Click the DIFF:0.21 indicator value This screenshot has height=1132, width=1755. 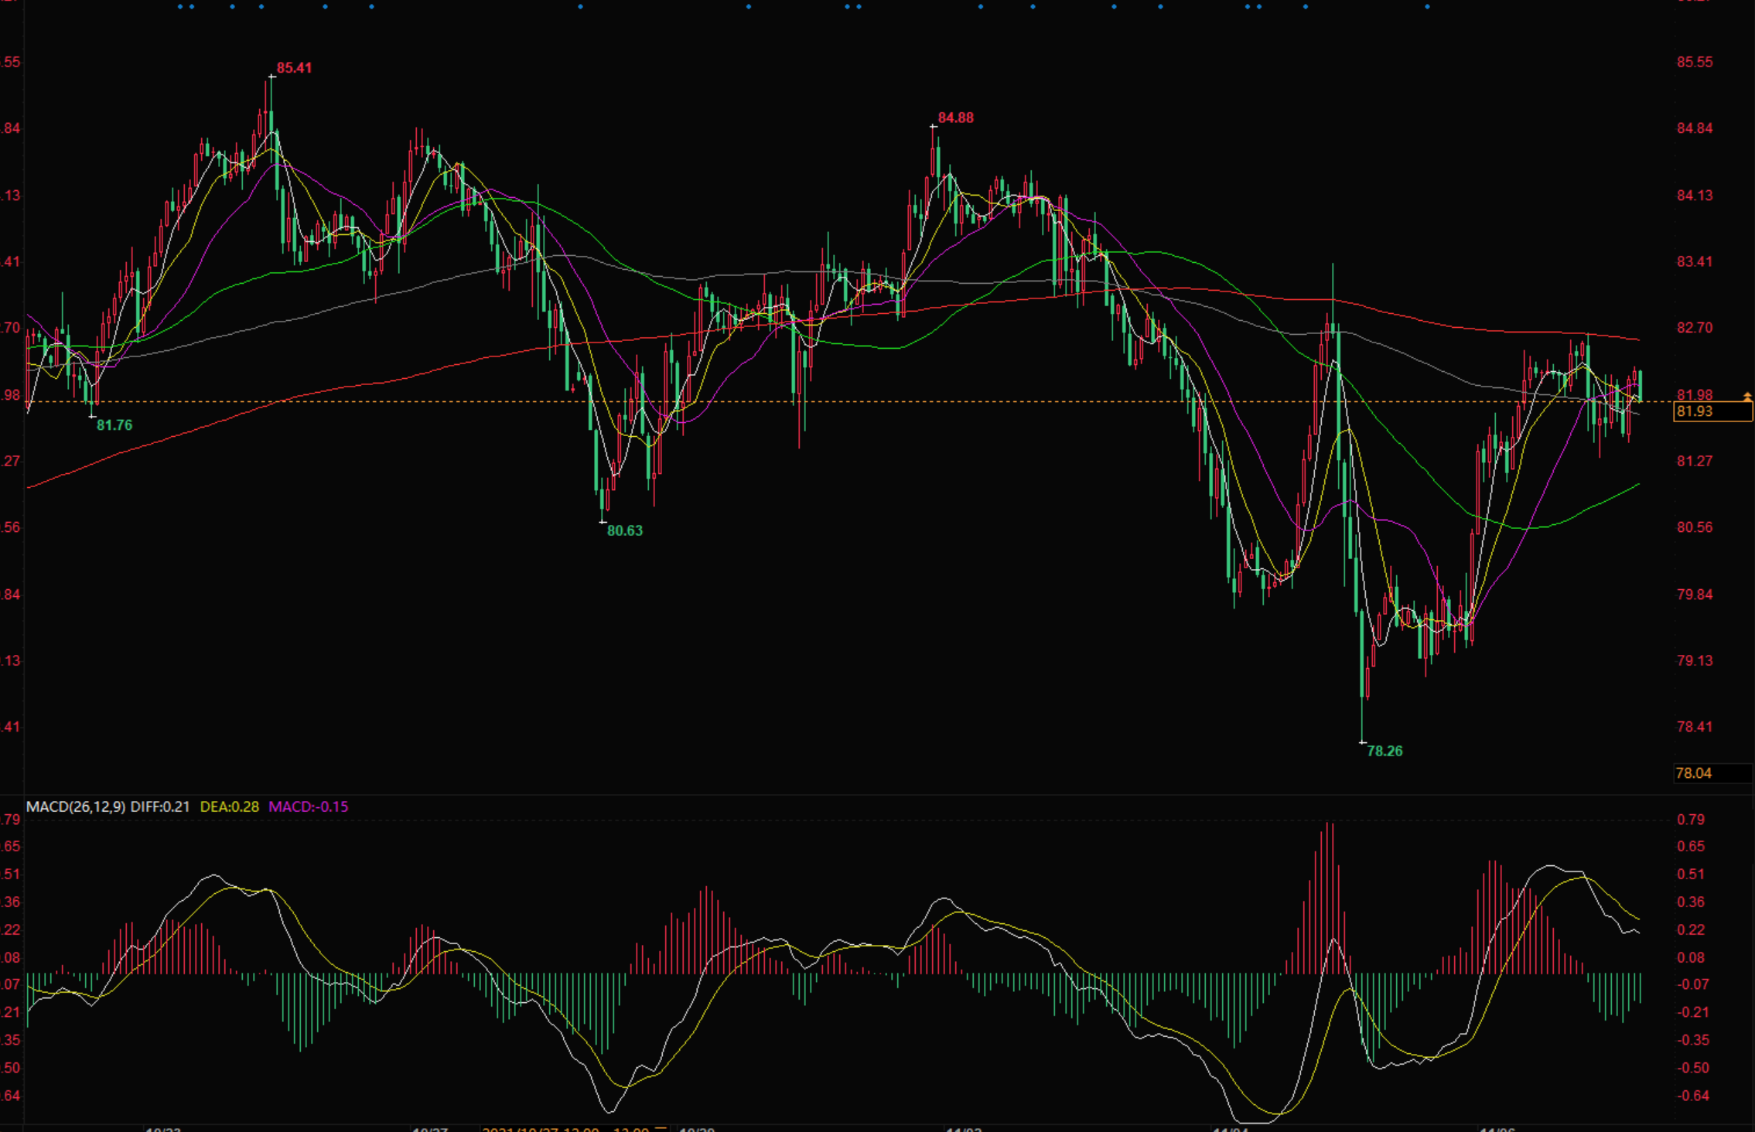159,806
